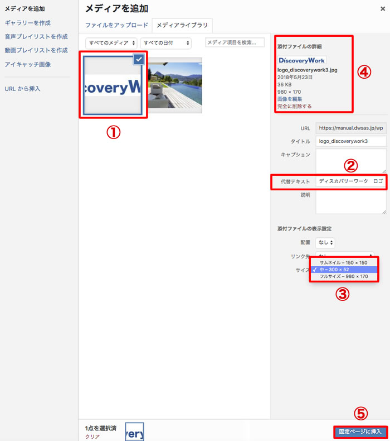Click into the 代替テキスト input field
The width and height of the screenshot is (390, 441).
(350, 182)
